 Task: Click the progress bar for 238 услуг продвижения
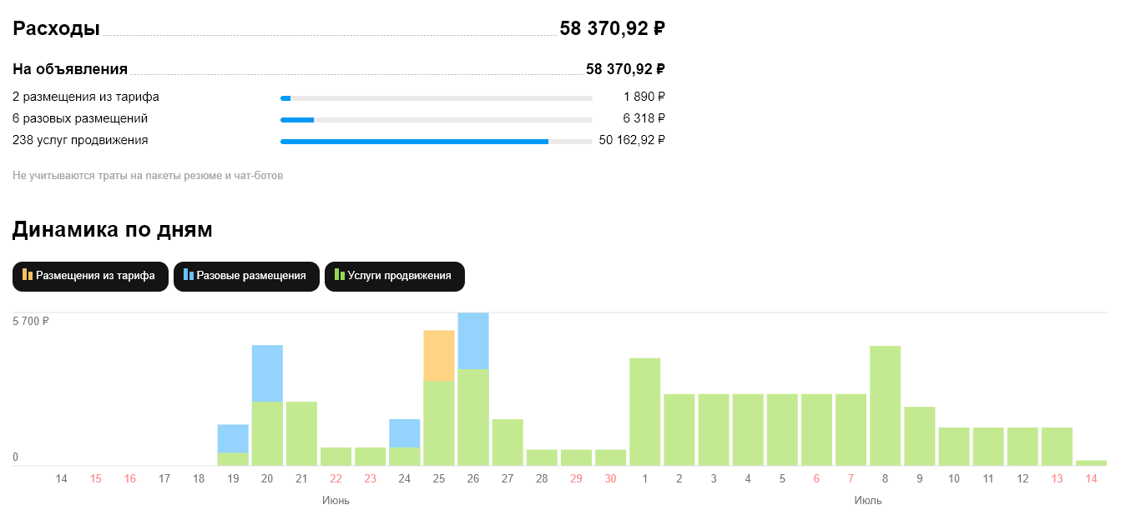tap(437, 142)
